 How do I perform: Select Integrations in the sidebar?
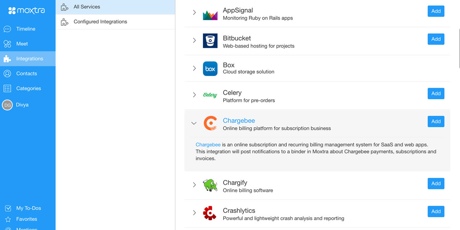28,59
